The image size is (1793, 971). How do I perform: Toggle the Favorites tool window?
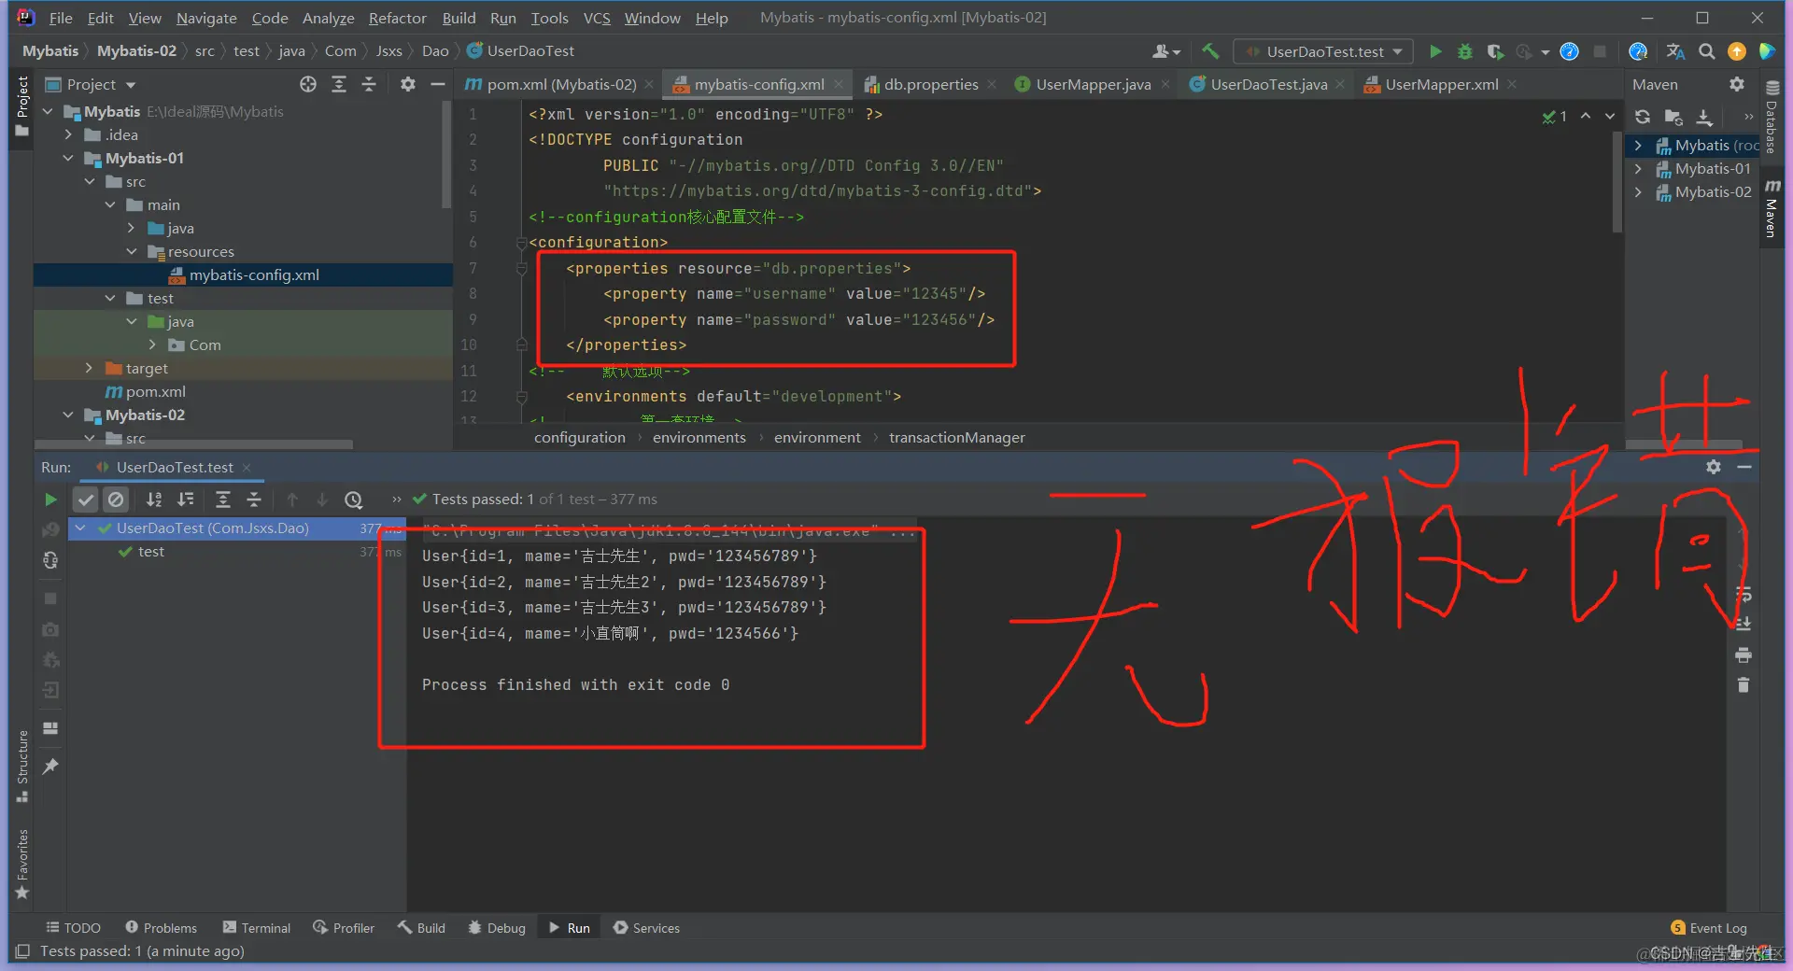tap(22, 865)
